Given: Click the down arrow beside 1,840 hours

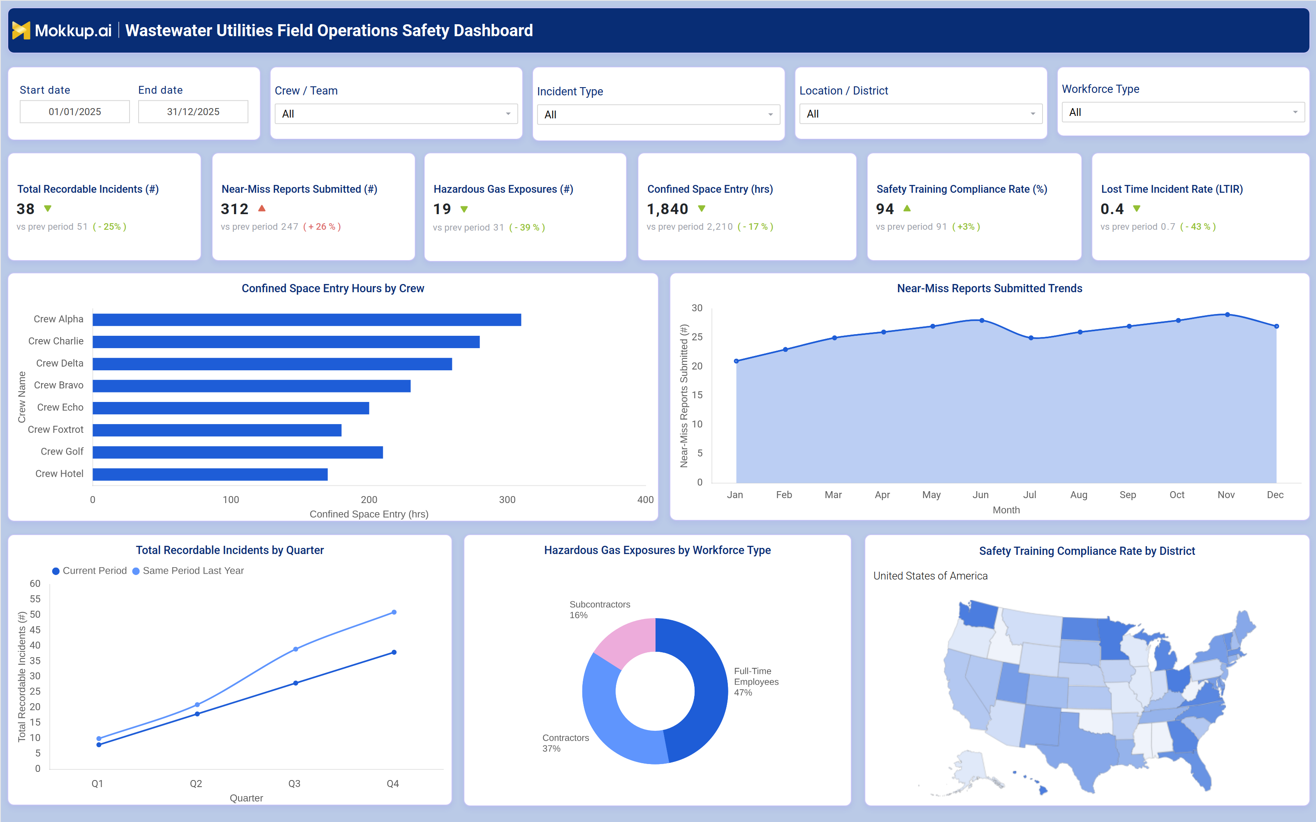Looking at the screenshot, I should [x=702, y=209].
